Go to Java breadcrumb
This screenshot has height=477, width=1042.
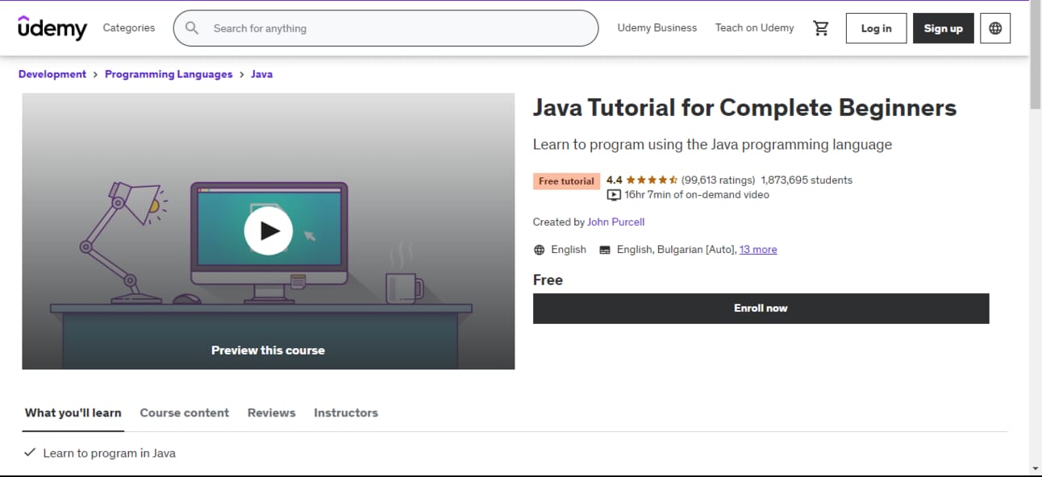point(262,74)
